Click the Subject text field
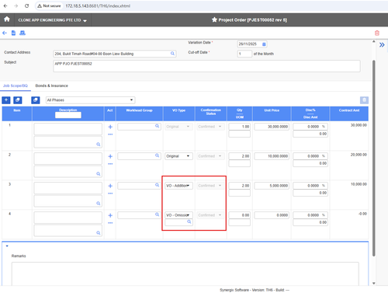 tap(206, 66)
